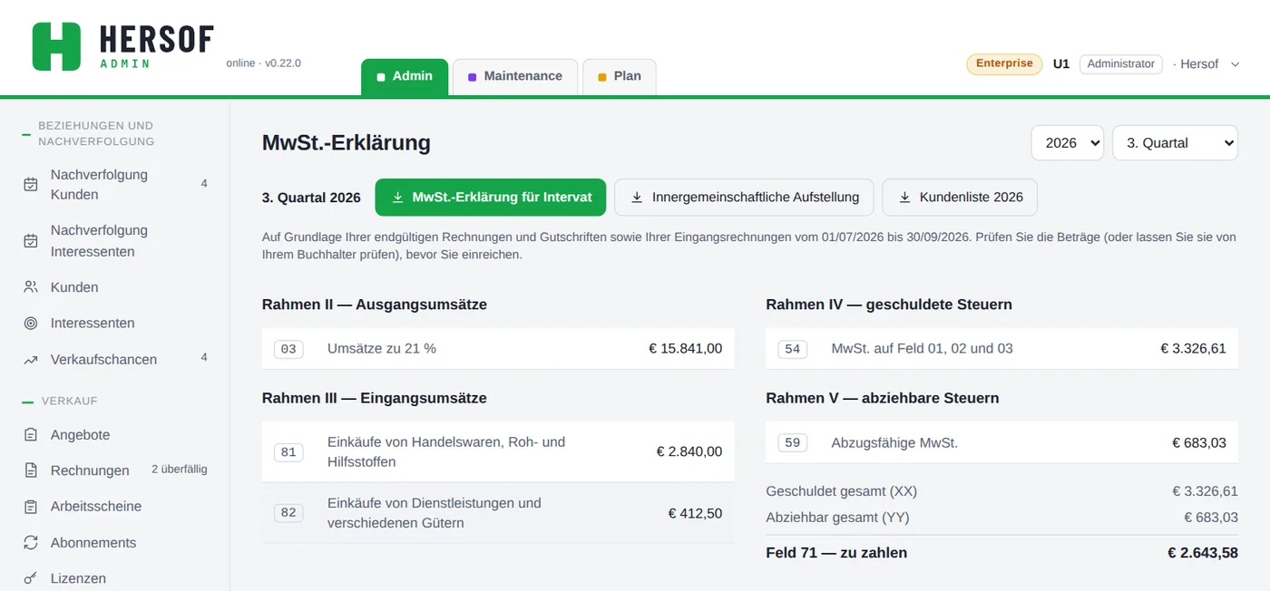This screenshot has height=591, width=1270.
Task: Switch to the Maintenance tab
Action: tap(514, 76)
